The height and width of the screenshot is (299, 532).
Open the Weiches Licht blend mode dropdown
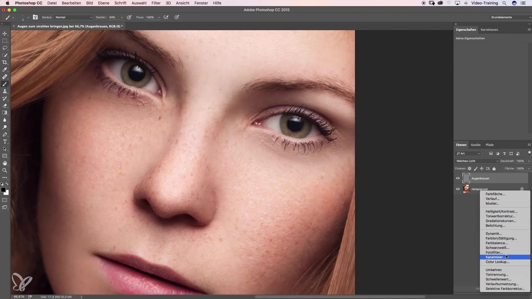[477, 161]
